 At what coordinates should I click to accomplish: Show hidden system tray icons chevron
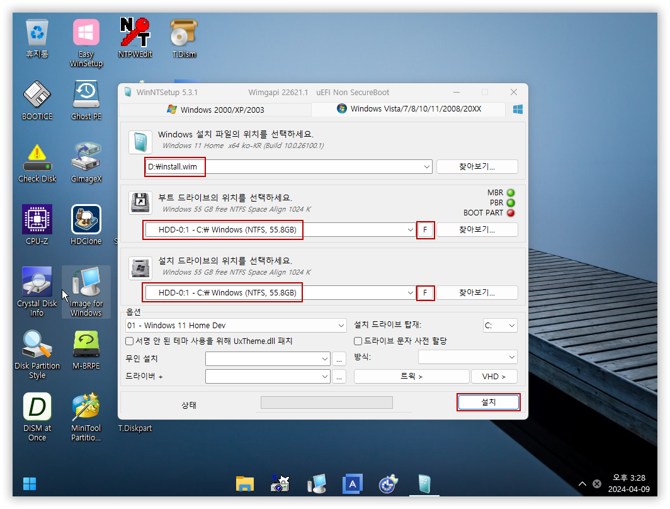(582, 484)
